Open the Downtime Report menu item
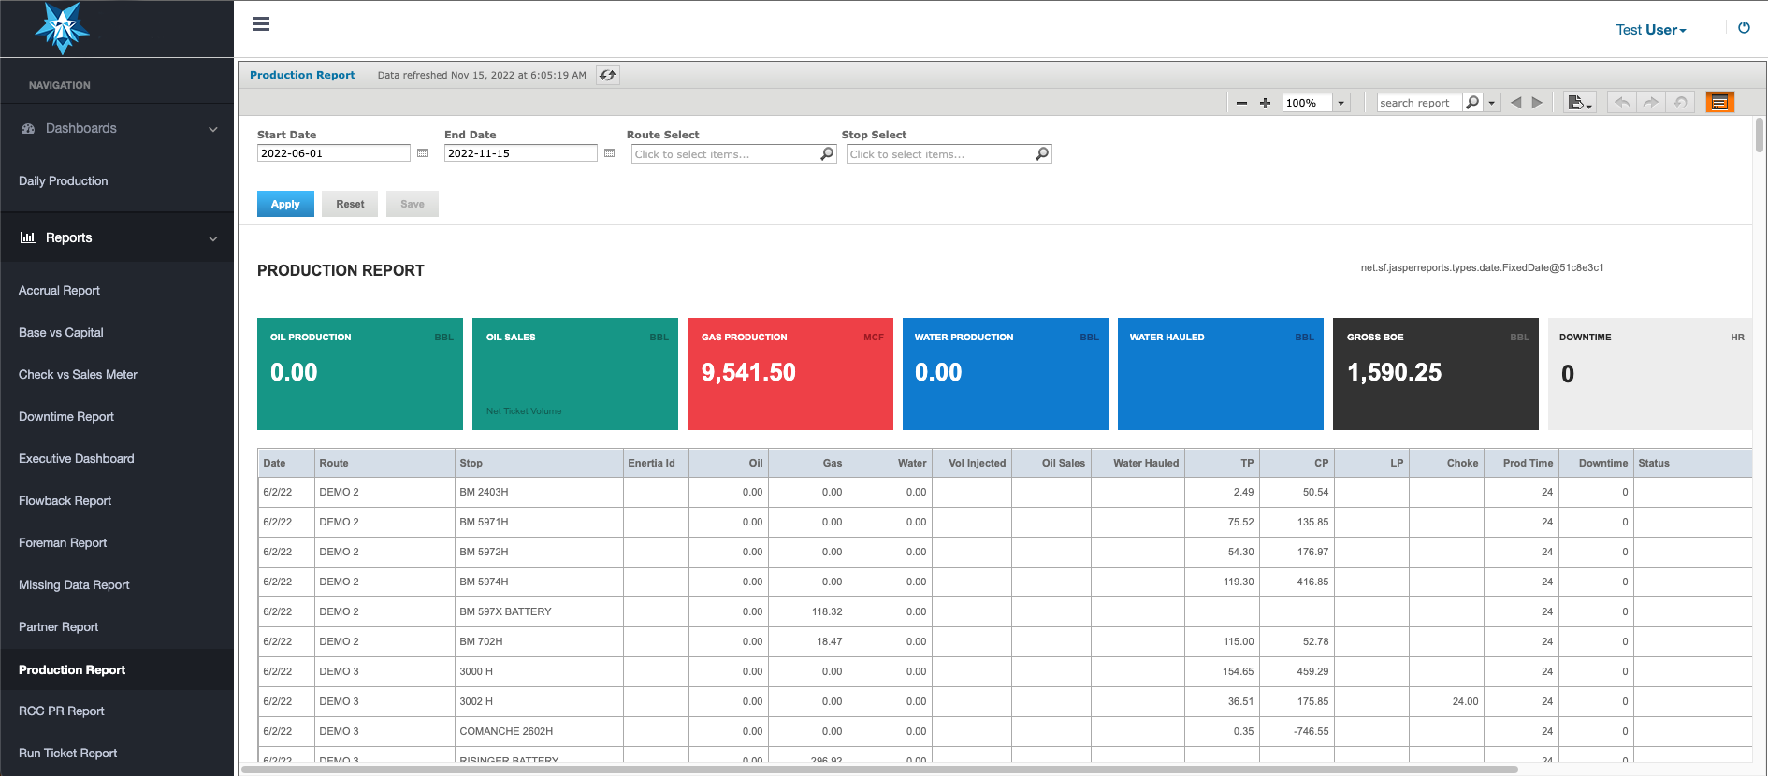Screen dimensions: 1768x776 pos(66,417)
